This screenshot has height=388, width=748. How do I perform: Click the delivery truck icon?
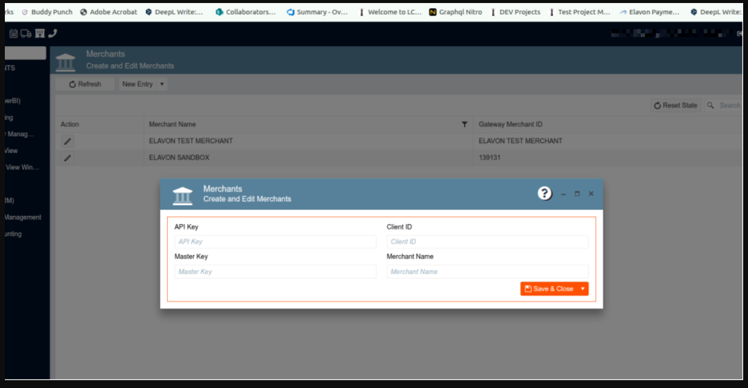(x=26, y=34)
